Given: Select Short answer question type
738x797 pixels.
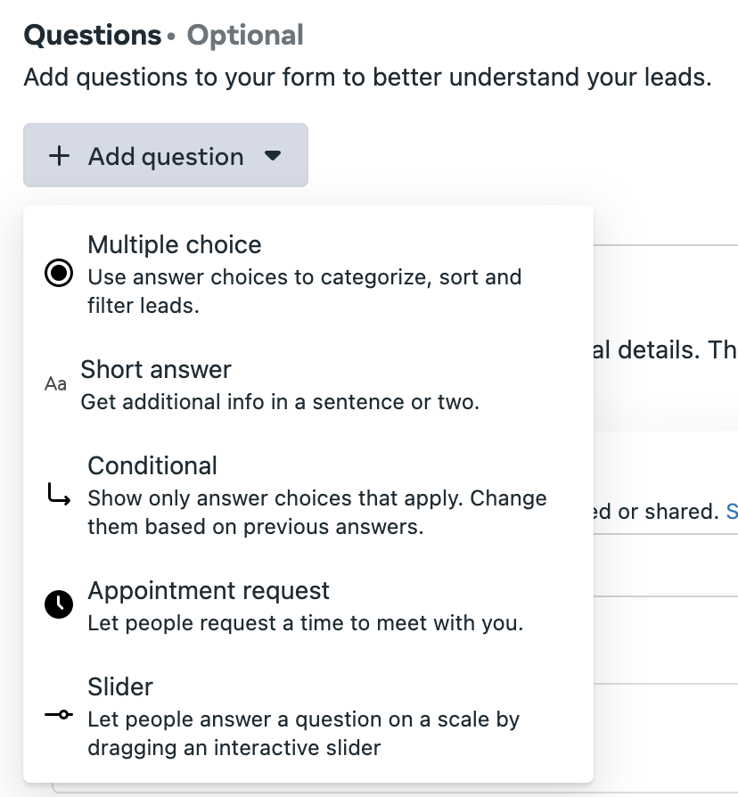Looking at the screenshot, I should (x=308, y=384).
